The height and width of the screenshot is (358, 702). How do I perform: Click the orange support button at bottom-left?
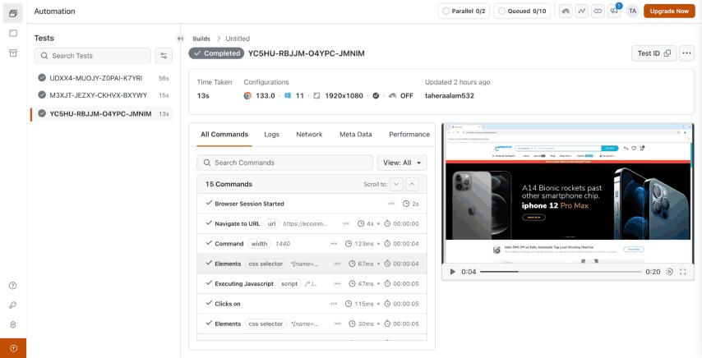coord(13,348)
